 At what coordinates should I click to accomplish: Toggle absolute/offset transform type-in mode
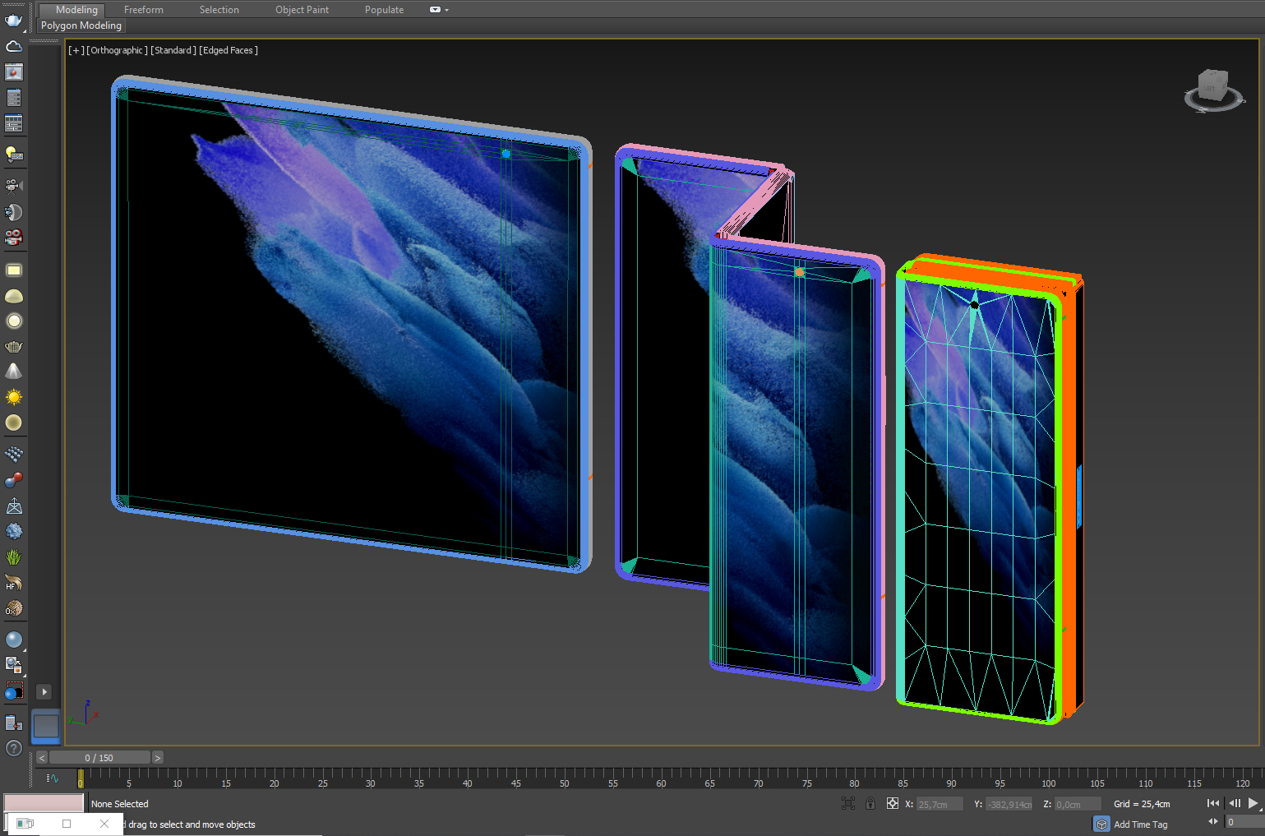point(892,804)
